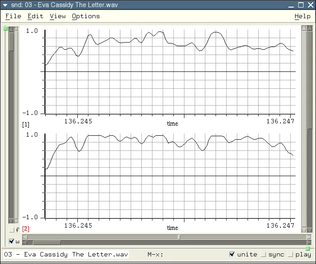Click the green pane sash at top left
The width and height of the screenshot is (316, 264).
(5, 28)
